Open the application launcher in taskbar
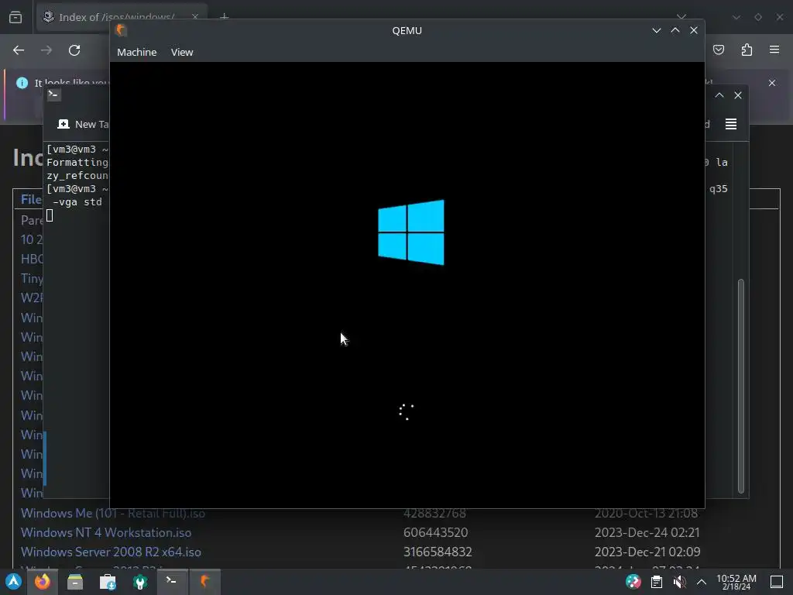Image resolution: width=793 pixels, height=595 pixels. pos(14,582)
